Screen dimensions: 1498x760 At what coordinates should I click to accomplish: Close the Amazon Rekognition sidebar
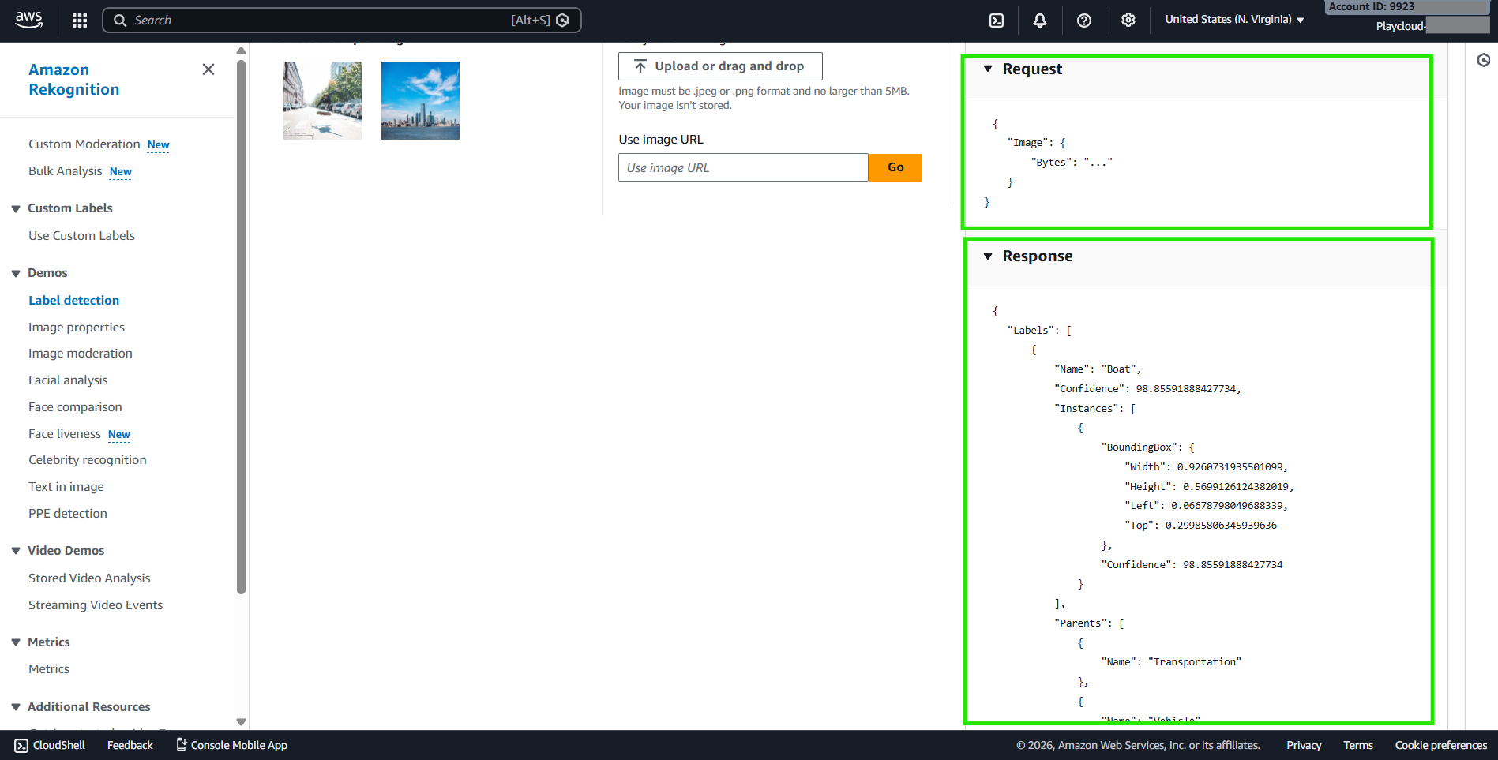tap(208, 69)
